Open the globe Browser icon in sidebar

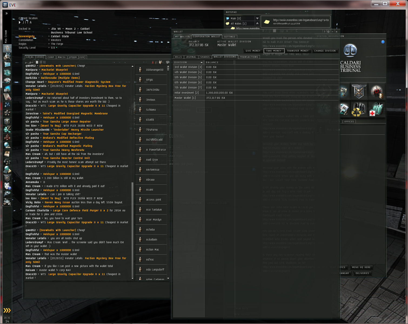click(x=7, y=146)
